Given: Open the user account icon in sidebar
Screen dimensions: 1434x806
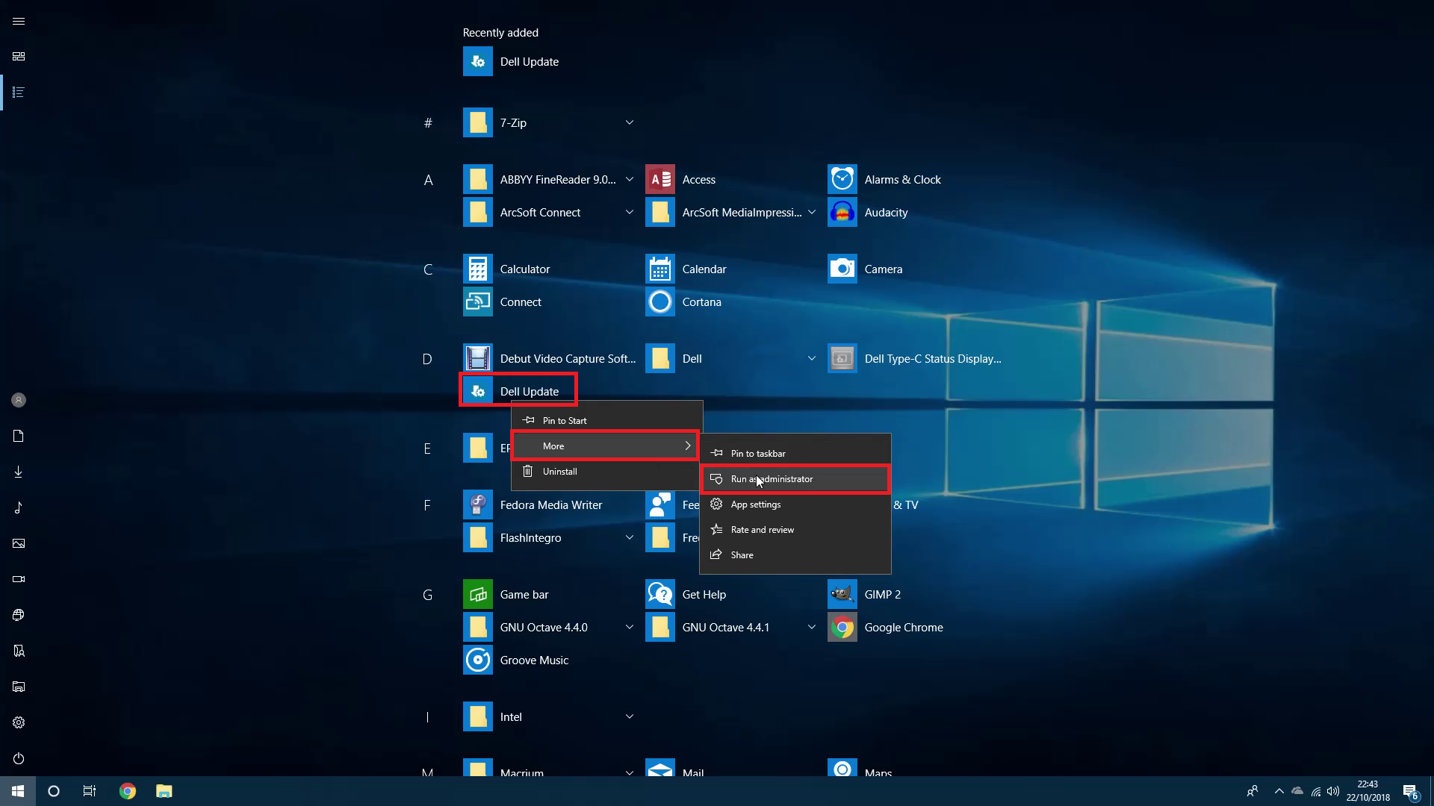Looking at the screenshot, I should point(19,400).
